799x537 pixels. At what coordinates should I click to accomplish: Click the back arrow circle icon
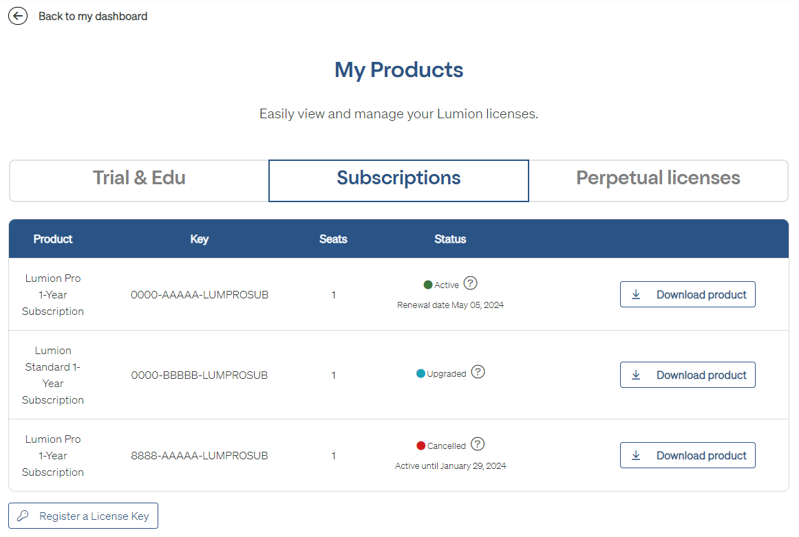coord(18,16)
